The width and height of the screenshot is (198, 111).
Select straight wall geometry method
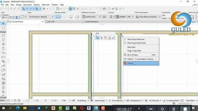(58, 17)
